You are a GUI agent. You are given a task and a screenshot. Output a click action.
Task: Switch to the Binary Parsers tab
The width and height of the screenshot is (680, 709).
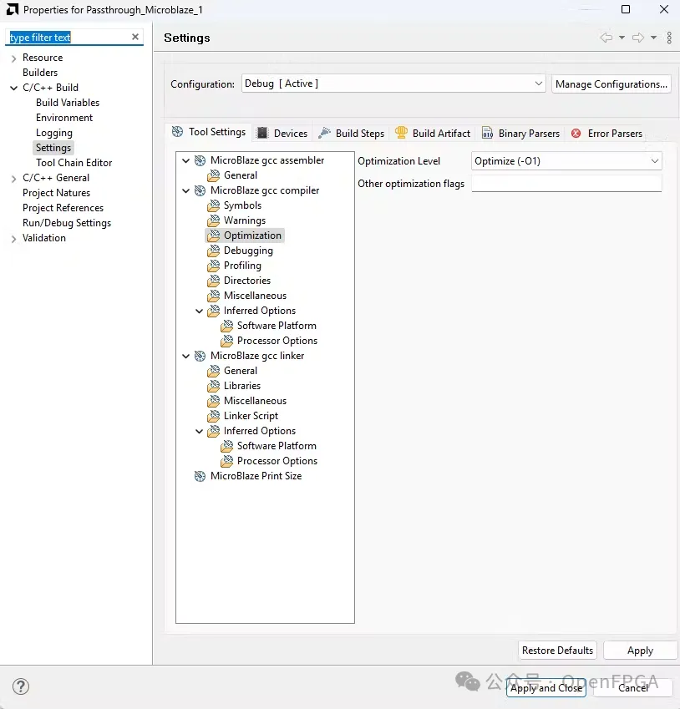click(x=520, y=133)
